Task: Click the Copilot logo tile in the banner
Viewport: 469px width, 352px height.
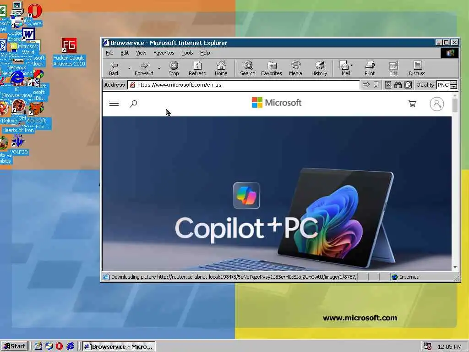Action: 246,195
